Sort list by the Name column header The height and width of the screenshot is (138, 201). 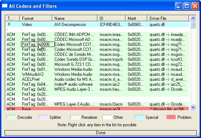coord(75,18)
